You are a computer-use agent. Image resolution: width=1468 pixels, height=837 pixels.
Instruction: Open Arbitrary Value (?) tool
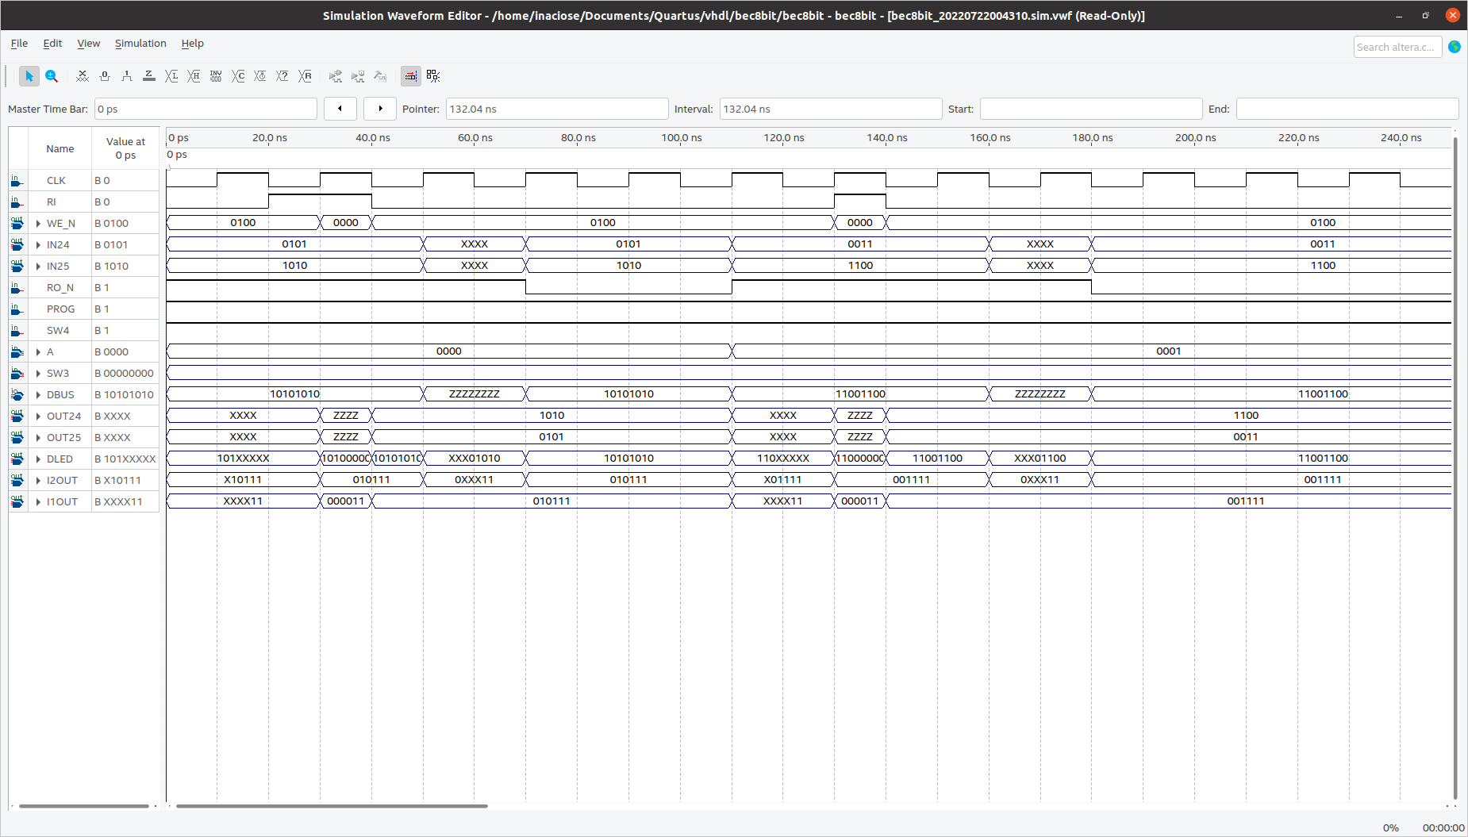282,76
